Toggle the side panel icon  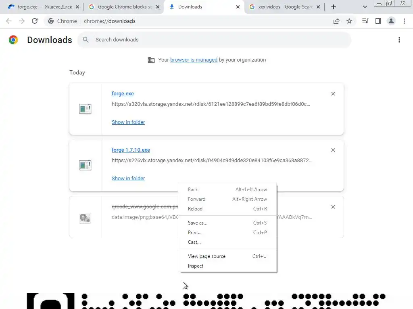tap(378, 21)
